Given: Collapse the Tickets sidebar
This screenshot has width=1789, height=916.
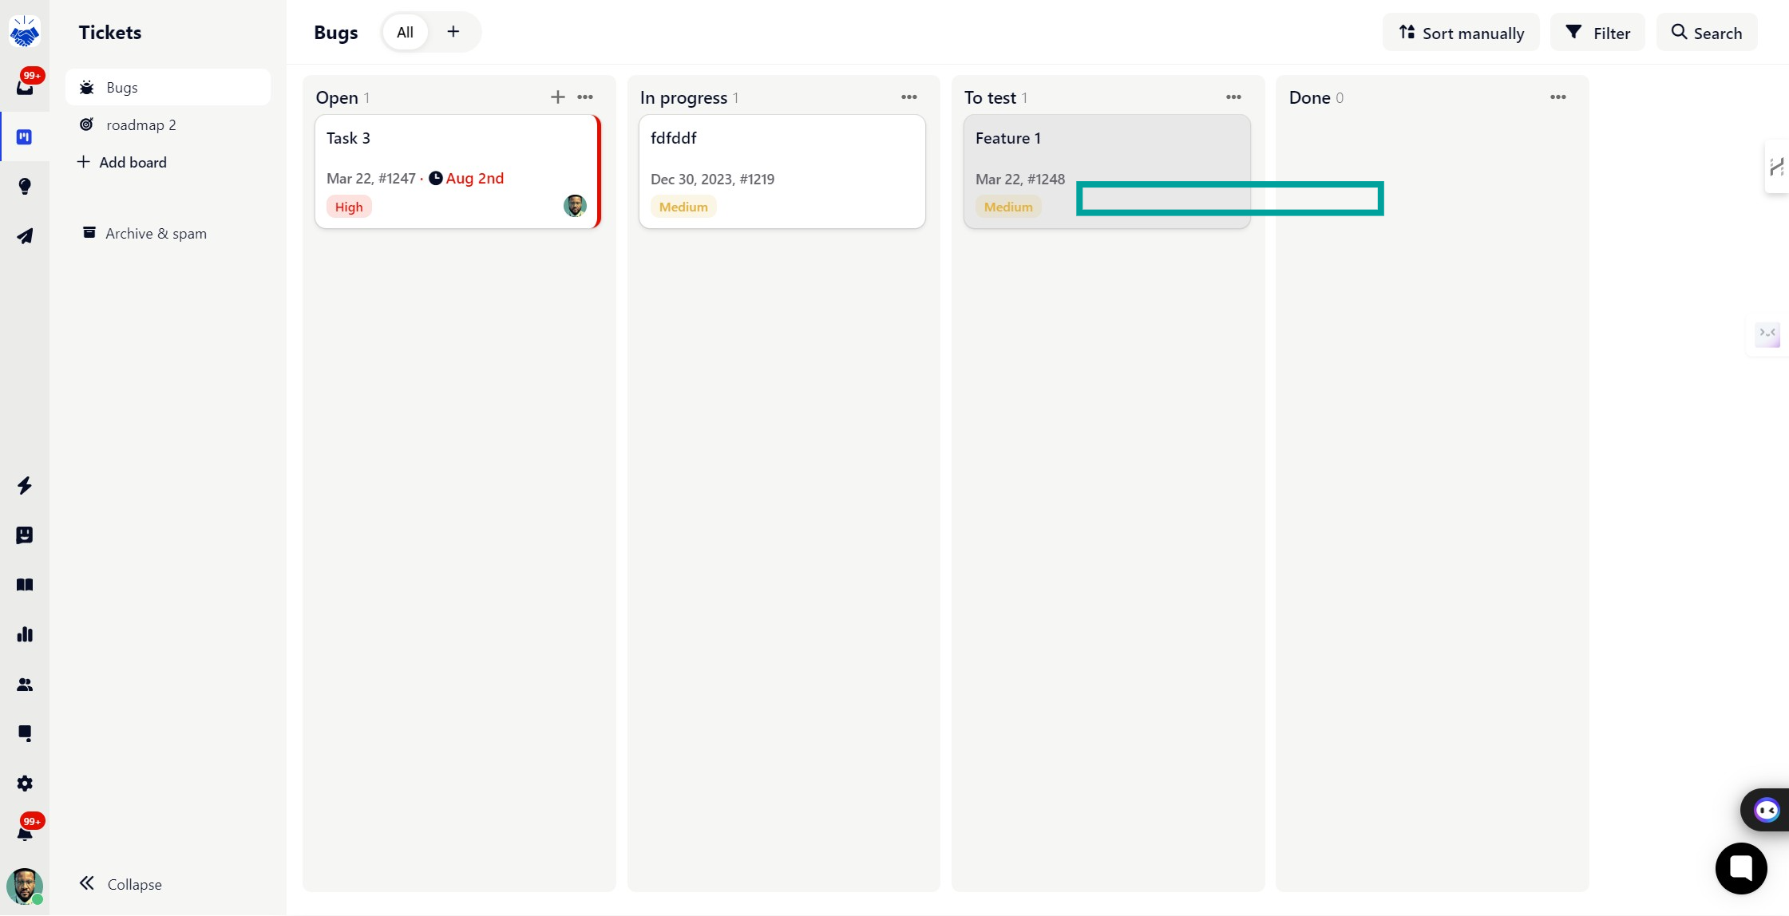Looking at the screenshot, I should click(x=121, y=884).
